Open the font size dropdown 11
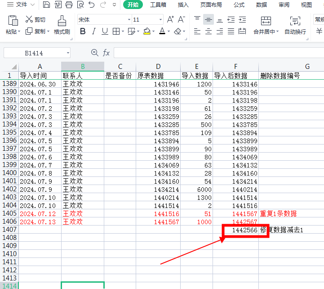Screen dimensions: 324x289 point(160,19)
